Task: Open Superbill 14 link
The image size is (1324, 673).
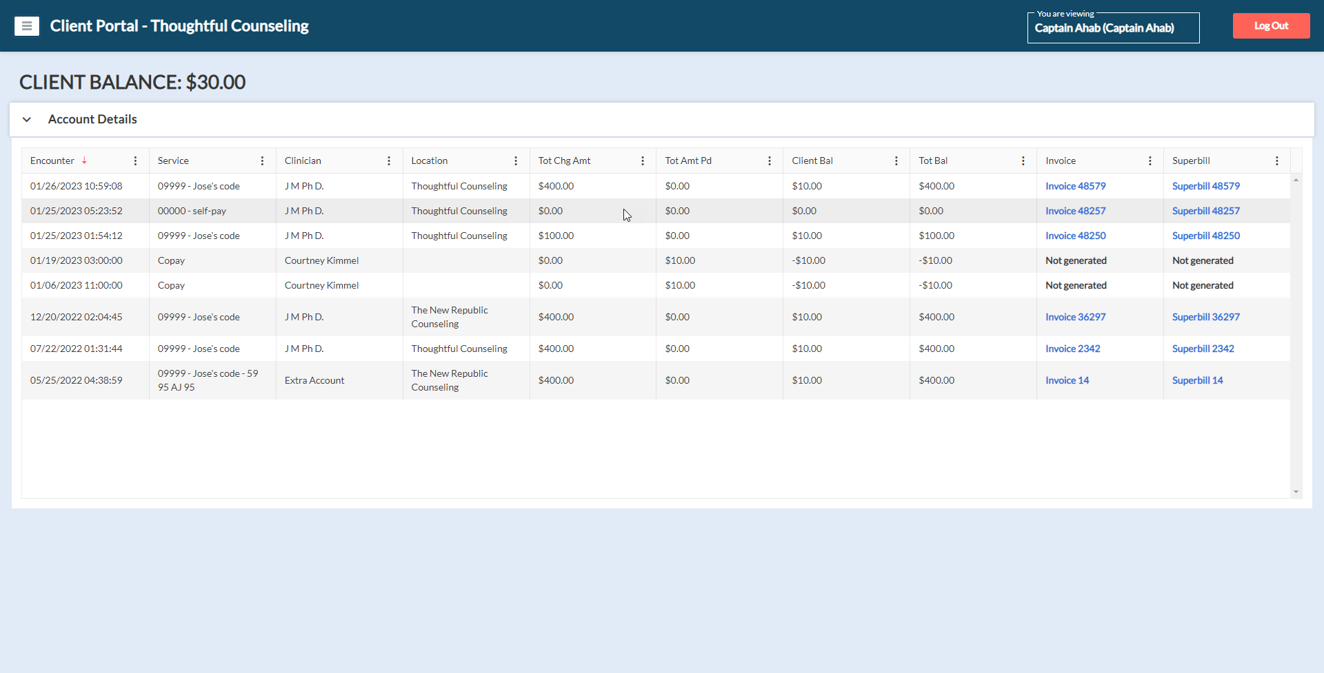Action: (x=1197, y=380)
